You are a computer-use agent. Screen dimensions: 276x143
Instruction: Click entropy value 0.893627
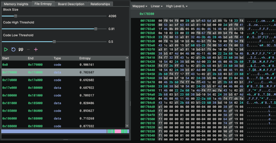click(x=87, y=111)
